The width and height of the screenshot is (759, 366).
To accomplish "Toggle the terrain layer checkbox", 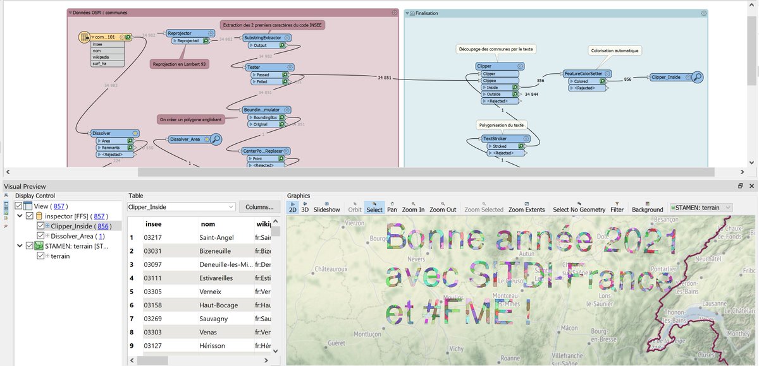I will point(40,256).
